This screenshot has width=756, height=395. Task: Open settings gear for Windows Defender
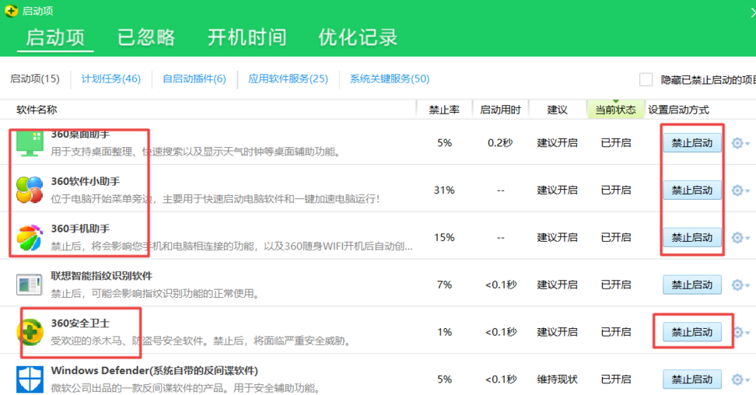coord(740,379)
